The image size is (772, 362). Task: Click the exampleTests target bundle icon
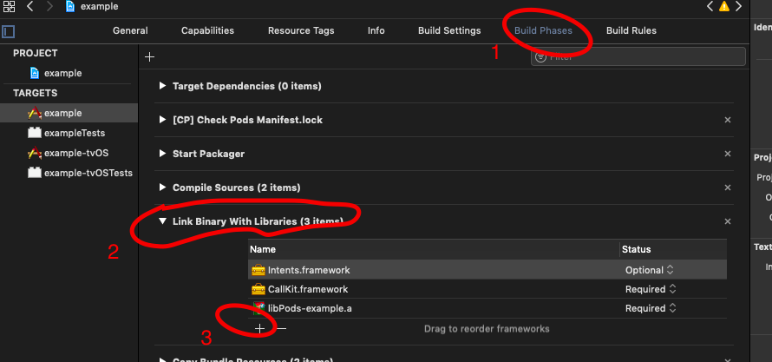click(35, 133)
